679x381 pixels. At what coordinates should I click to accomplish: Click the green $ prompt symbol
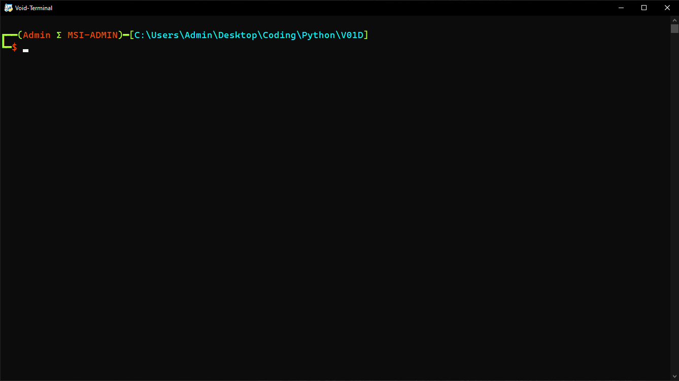click(15, 47)
